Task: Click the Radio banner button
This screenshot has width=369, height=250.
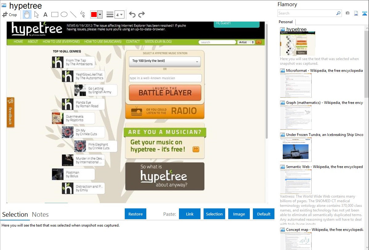Action: 165,111
